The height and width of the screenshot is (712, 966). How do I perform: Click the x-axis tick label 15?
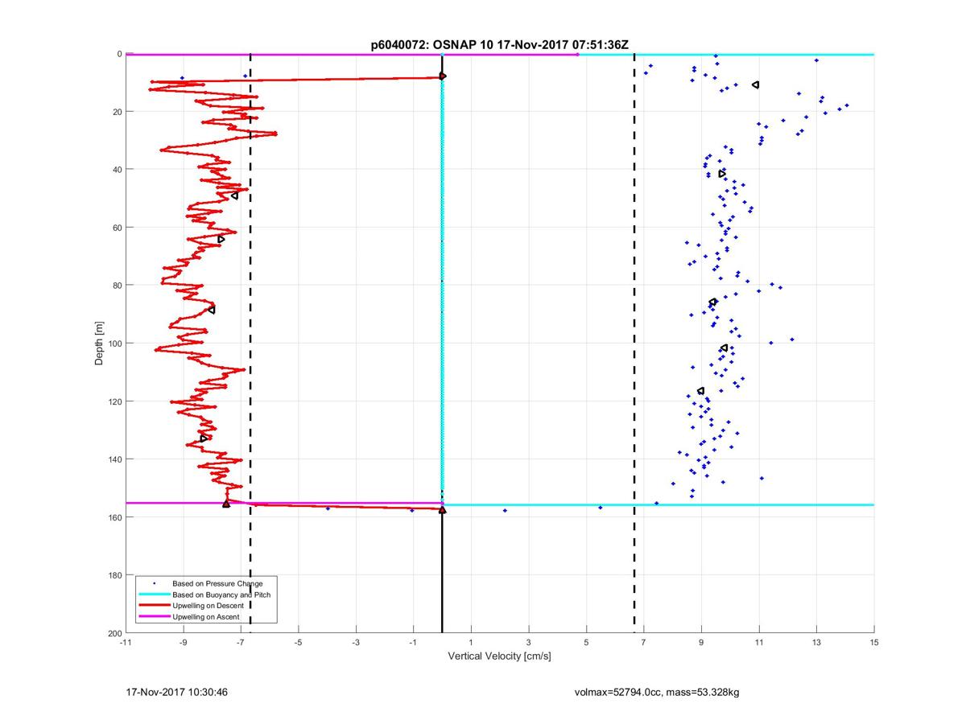coord(874,643)
